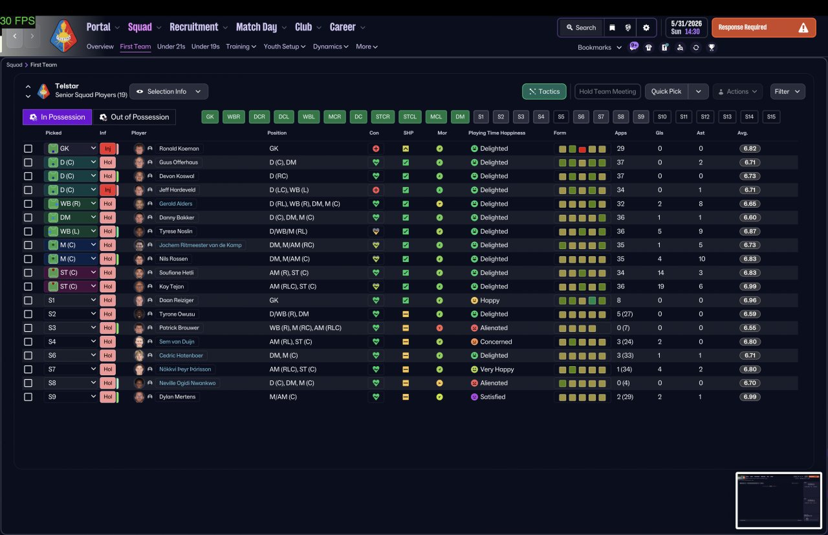Switch to the Out of Possession tab
Screen dimensions: 828x535
[x=134, y=117]
